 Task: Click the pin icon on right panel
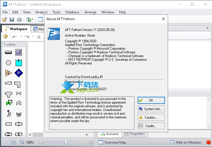207,28
